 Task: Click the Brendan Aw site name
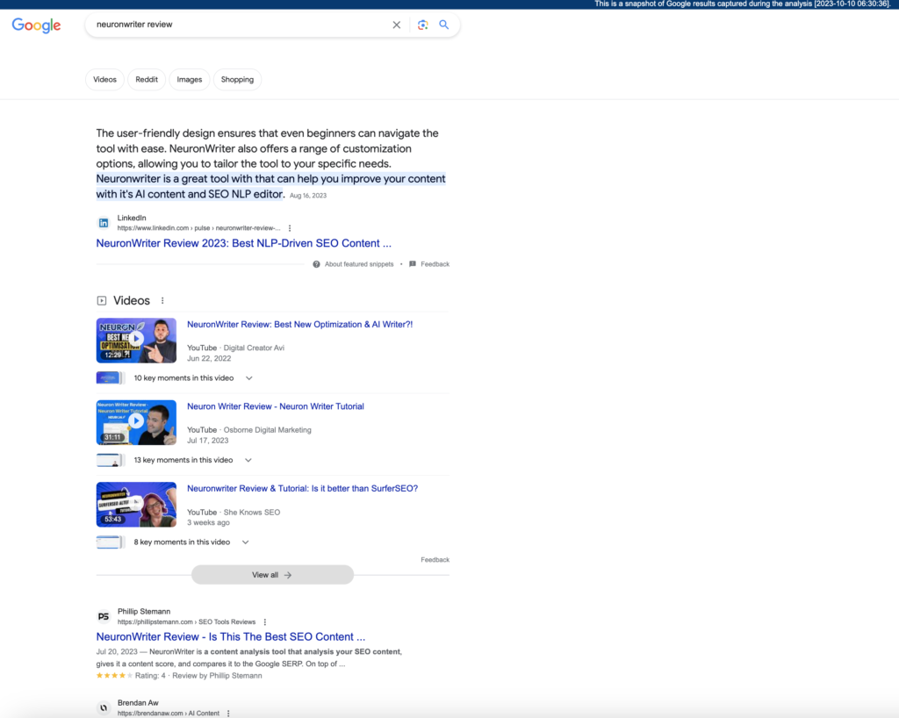pyautogui.click(x=138, y=703)
